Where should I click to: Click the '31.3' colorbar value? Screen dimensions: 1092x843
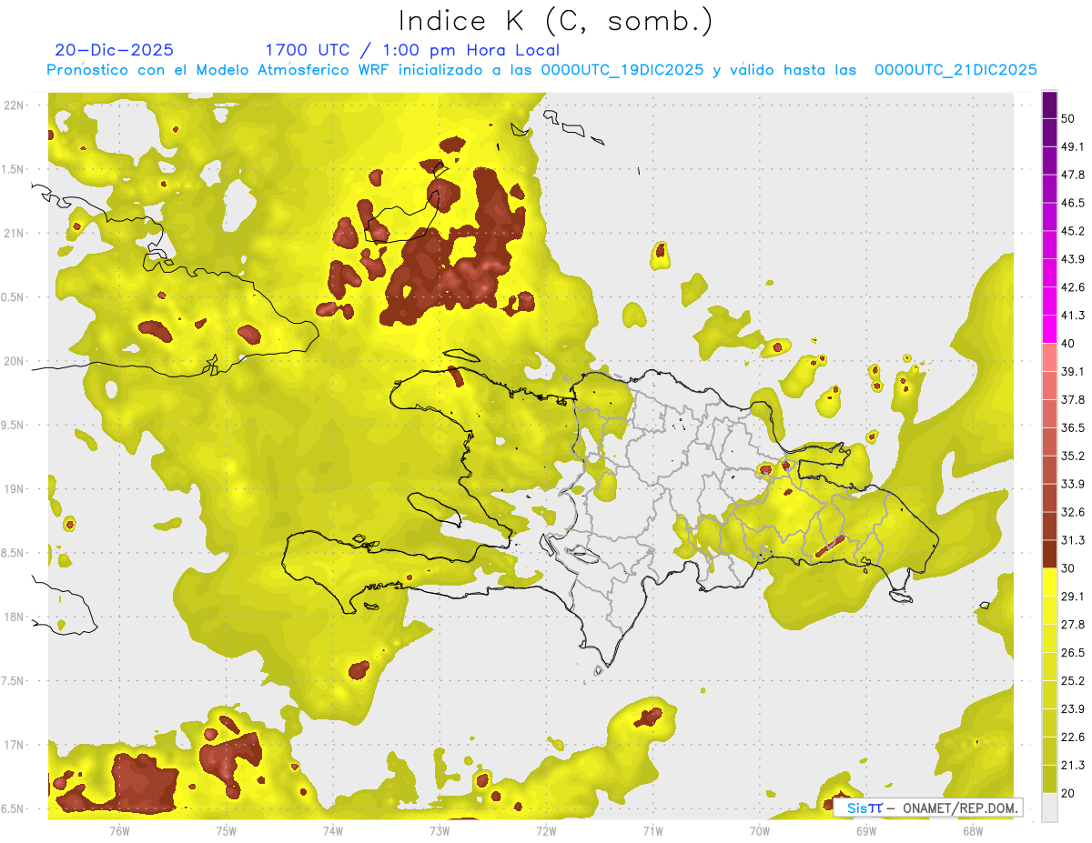click(x=1073, y=540)
